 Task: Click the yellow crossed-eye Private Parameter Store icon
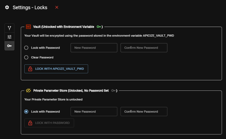coord(29,90)
